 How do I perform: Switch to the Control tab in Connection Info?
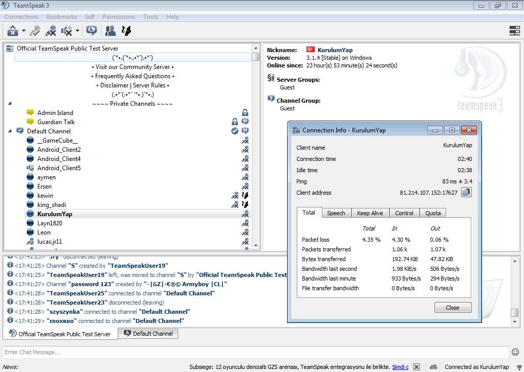click(x=404, y=213)
